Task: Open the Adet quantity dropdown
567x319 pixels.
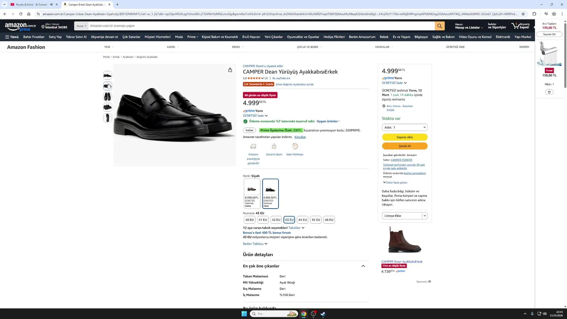Action: [404, 127]
